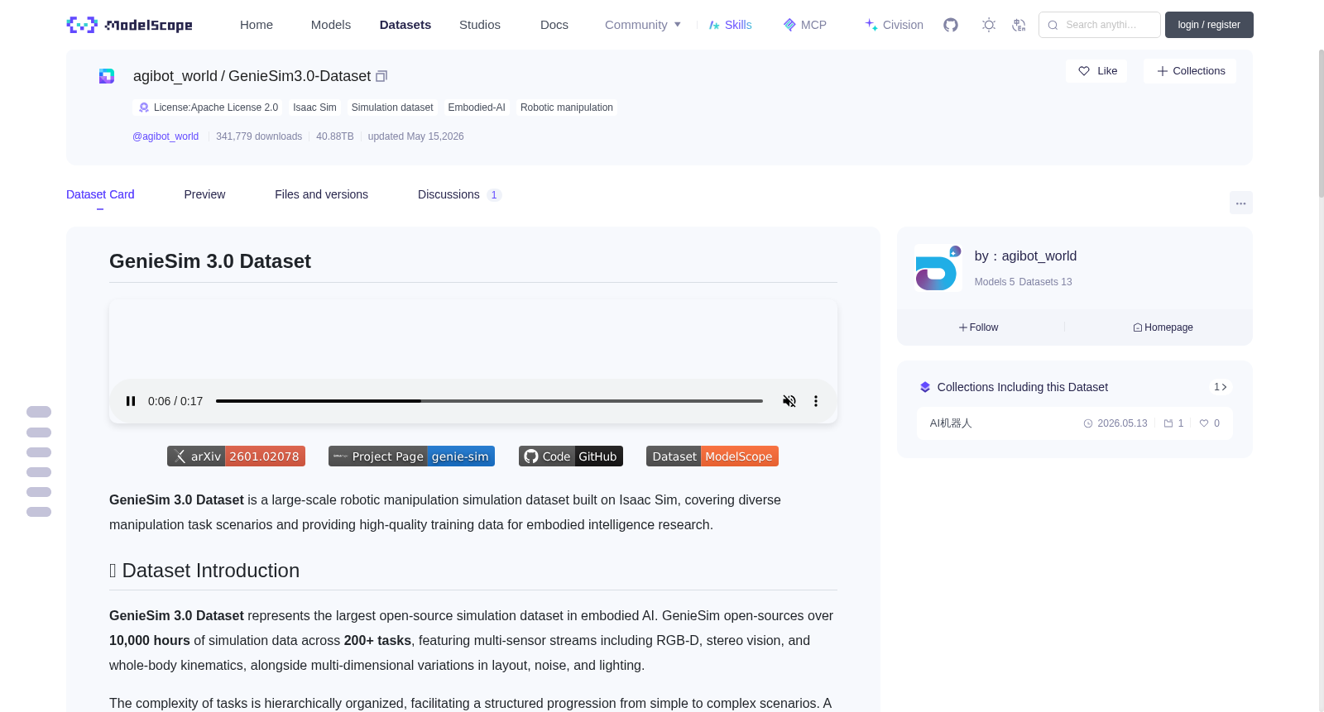Click the agibot_world organization logo
1324x712 pixels.
tap(938, 268)
